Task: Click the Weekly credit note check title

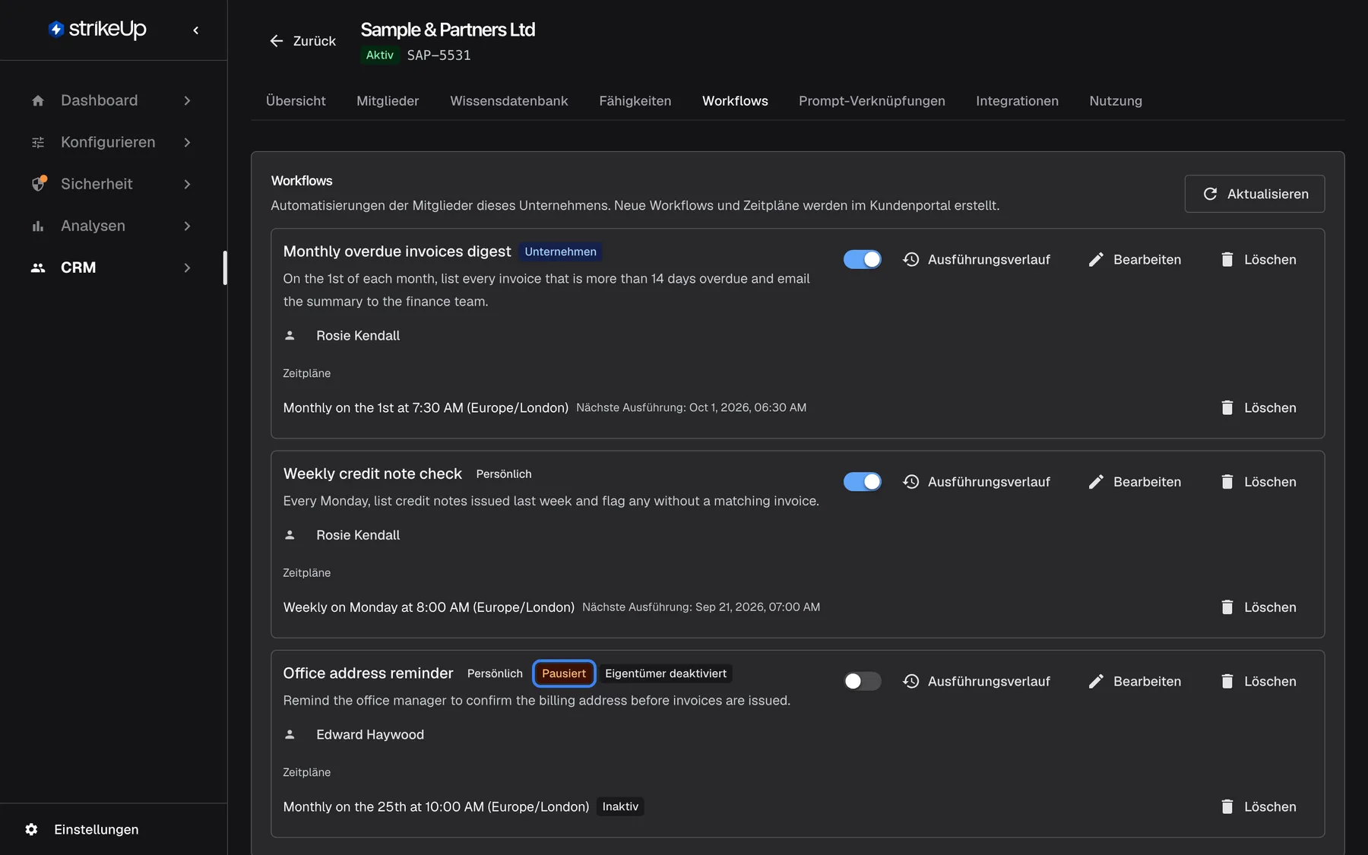Action: 372,473
